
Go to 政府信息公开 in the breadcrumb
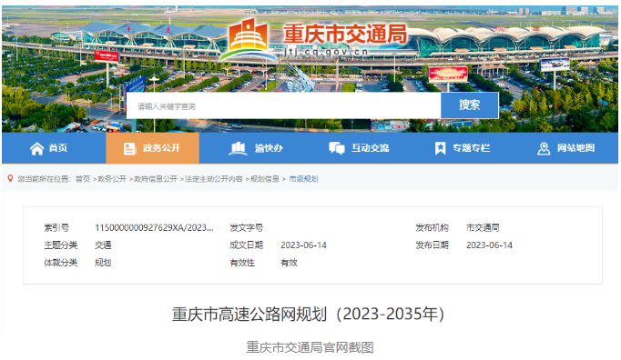coord(156,179)
